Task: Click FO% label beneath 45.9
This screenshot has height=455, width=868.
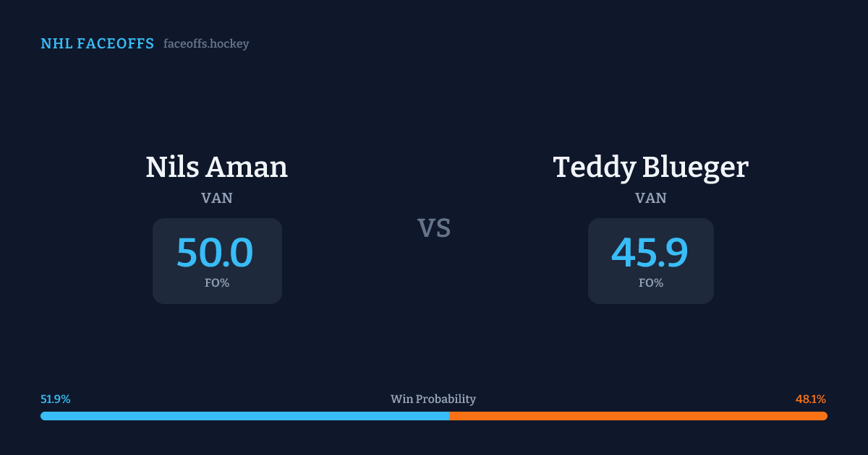Action: (651, 283)
